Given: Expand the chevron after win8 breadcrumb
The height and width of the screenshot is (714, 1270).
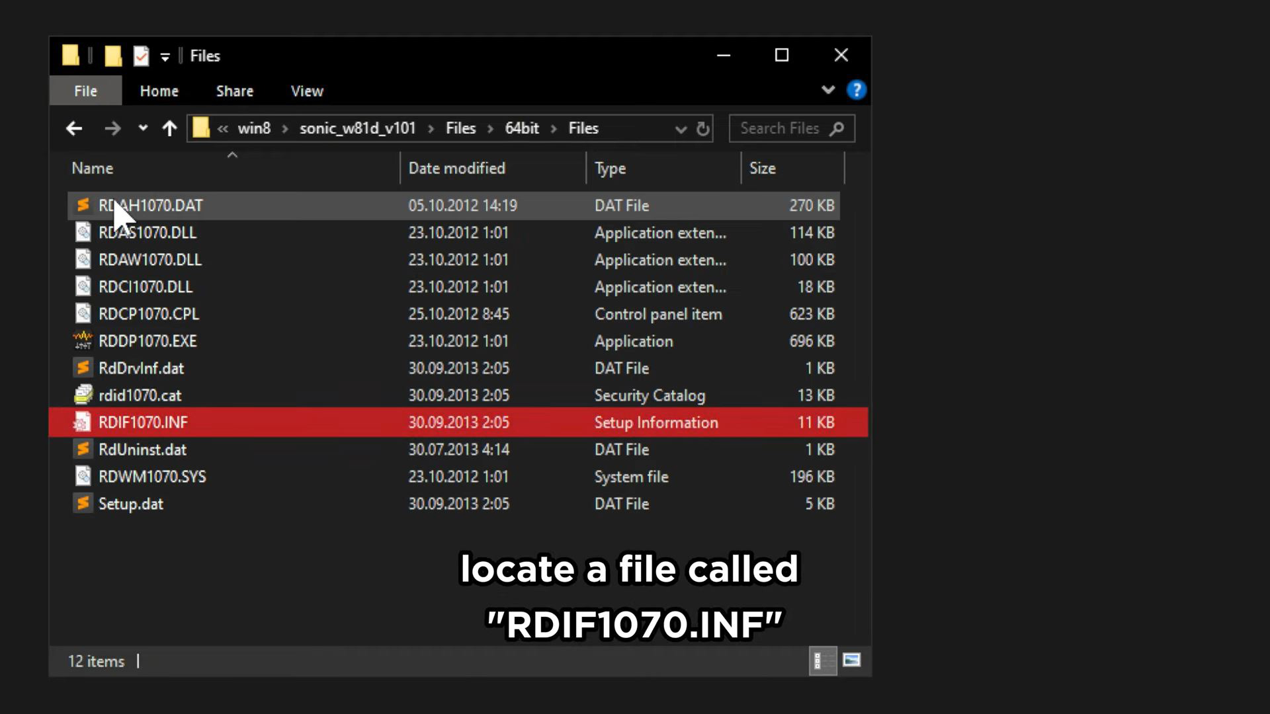Looking at the screenshot, I should click(x=285, y=129).
